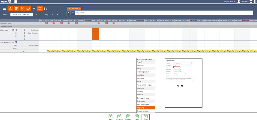The width and height of the screenshot is (257, 120).
Task: Choose Försäkringskassan from the list
Action: [146, 72]
